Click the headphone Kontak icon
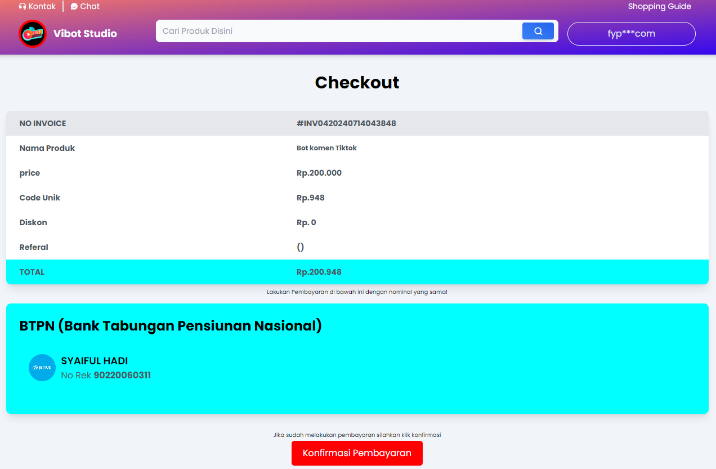 23,7
